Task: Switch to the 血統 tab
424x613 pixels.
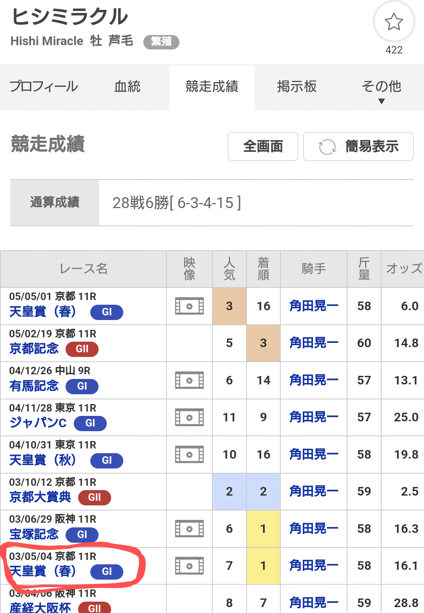Action: [127, 86]
